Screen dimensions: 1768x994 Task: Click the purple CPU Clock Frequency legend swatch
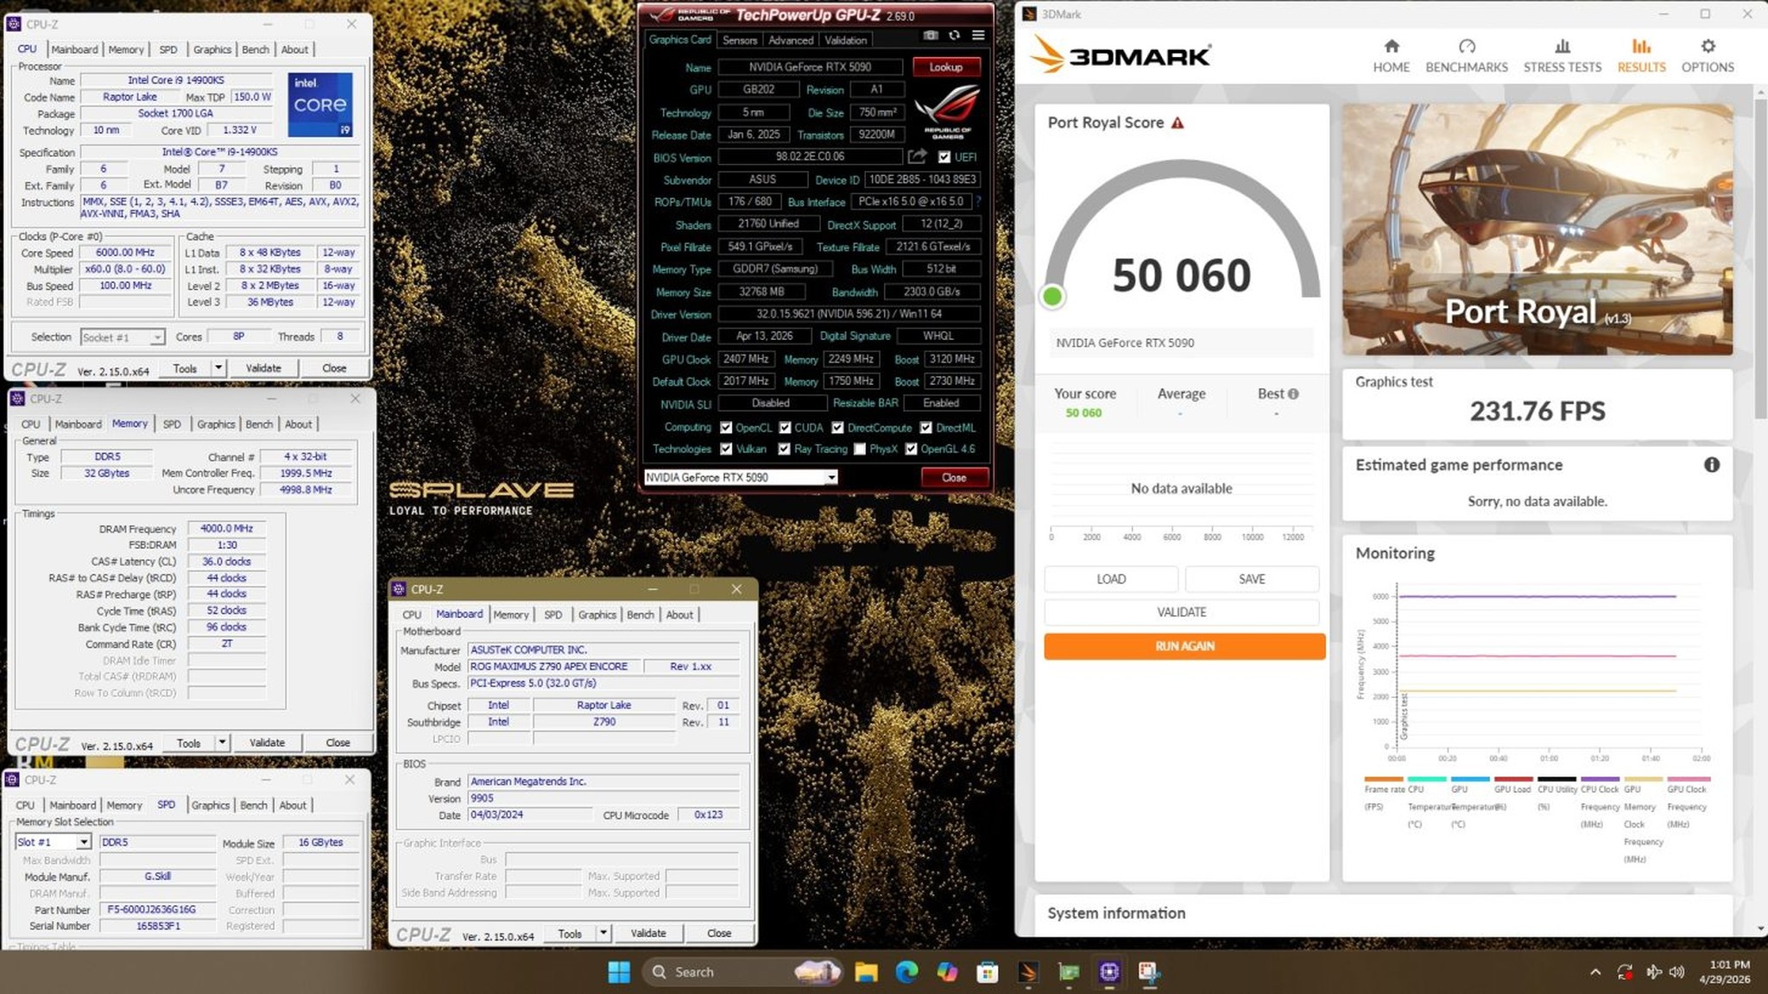(x=1600, y=779)
